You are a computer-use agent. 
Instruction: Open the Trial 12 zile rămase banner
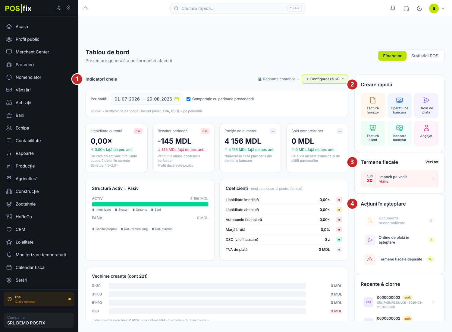[x=39, y=299]
